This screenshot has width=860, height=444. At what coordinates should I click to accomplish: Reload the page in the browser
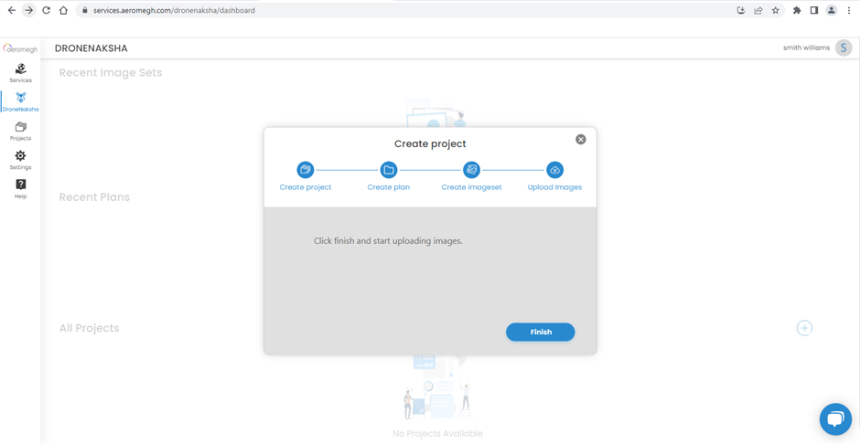coord(46,11)
